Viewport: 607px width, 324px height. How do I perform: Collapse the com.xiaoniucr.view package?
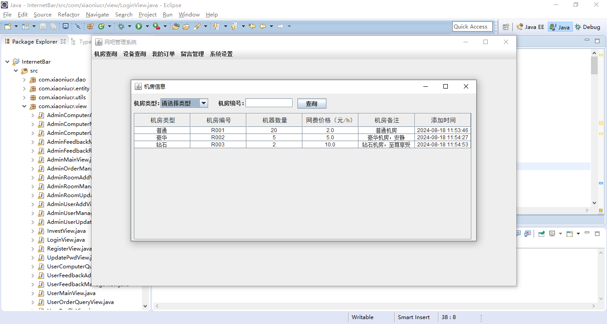[x=24, y=106]
